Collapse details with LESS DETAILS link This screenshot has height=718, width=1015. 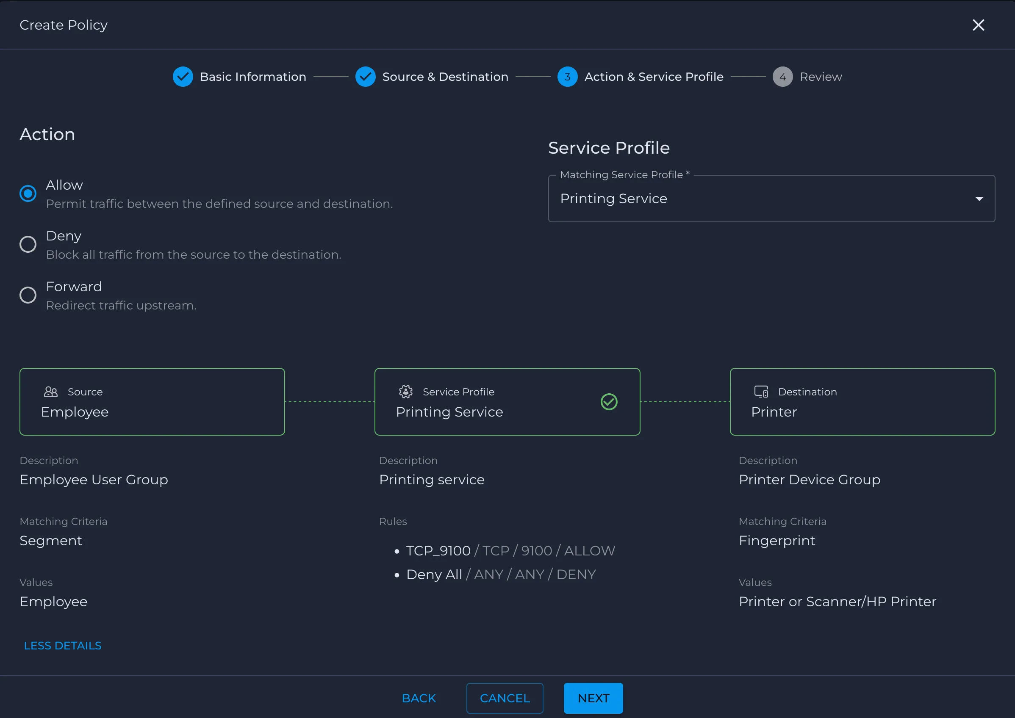click(x=63, y=646)
